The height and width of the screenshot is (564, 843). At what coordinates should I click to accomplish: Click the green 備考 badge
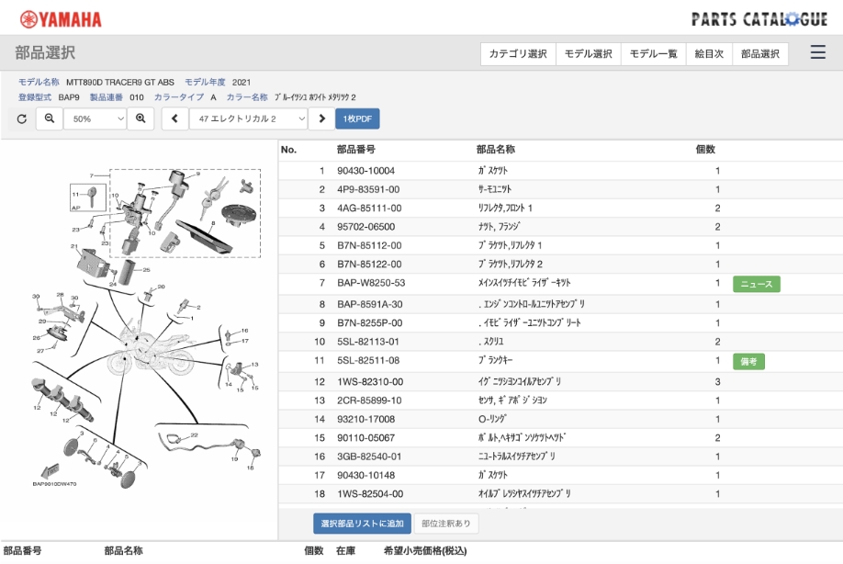point(748,361)
